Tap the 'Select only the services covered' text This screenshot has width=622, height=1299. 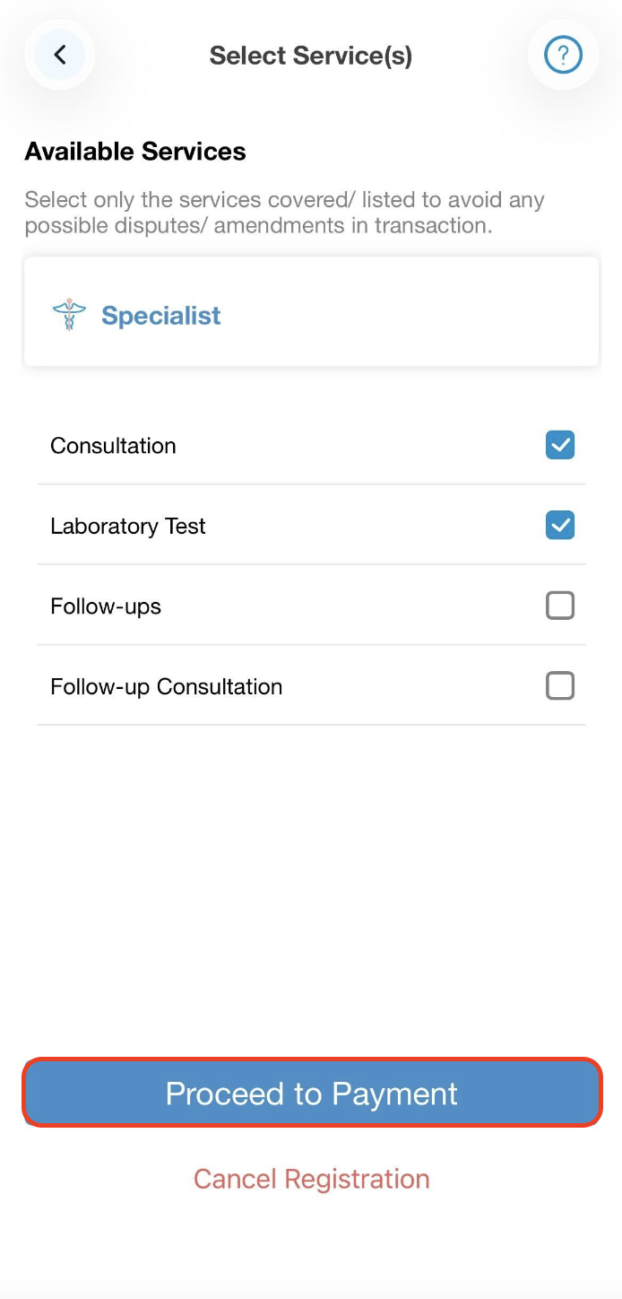coord(284,199)
